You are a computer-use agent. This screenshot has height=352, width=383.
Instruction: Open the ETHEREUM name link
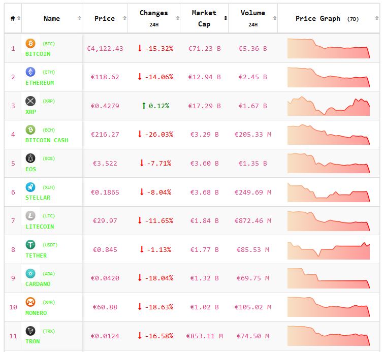tap(40, 83)
